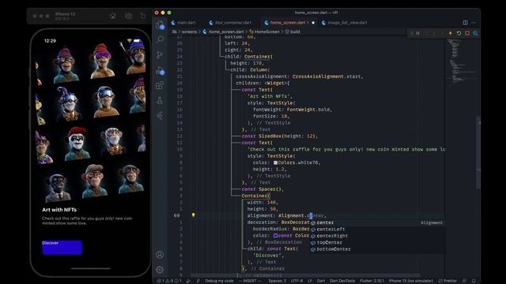
Task: Change encoding via UTF-8 status item
Action: tap(296, 281)
